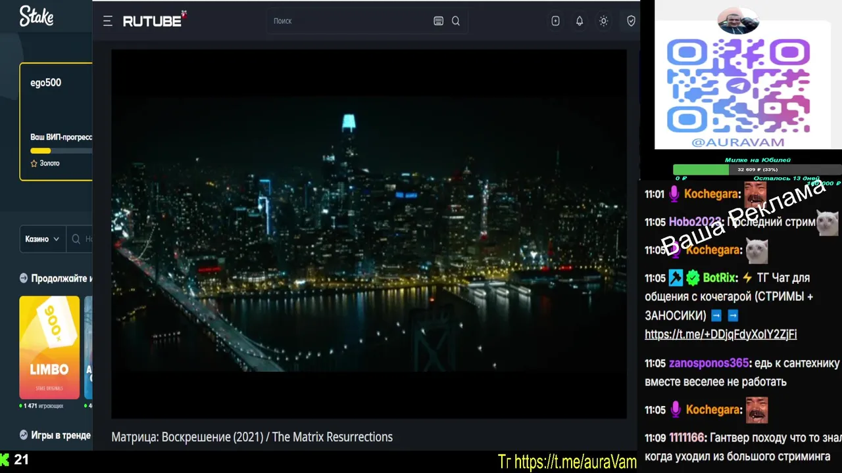Click the Золото VIP star icon
This screenshot has width=842, height=473.
coord(34,164)
